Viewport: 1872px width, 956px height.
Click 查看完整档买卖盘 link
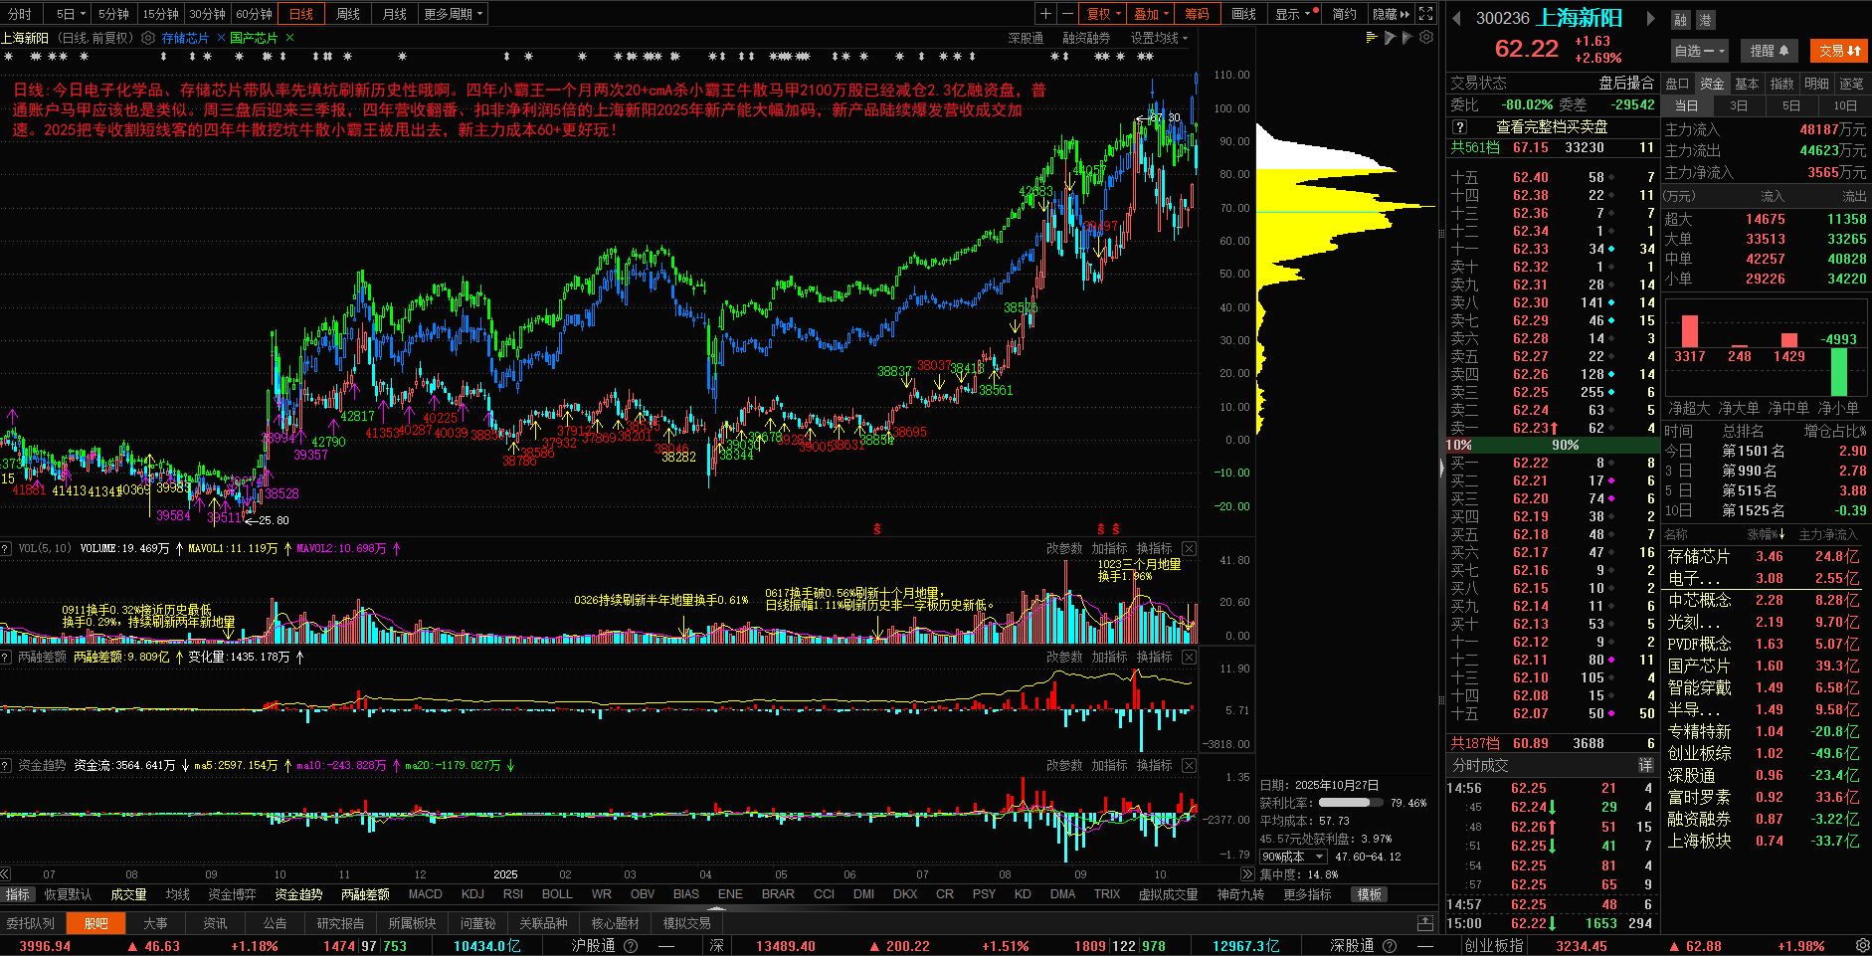tap(1552, 126)
